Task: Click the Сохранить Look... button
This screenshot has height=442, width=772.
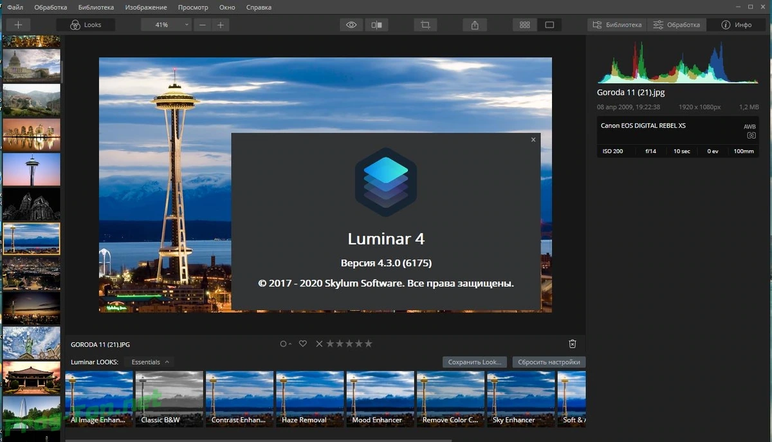Action: point(475,362)
